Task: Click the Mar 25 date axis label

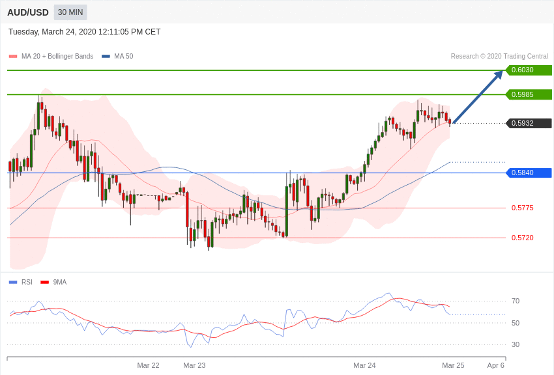Action: click(453, 365)
